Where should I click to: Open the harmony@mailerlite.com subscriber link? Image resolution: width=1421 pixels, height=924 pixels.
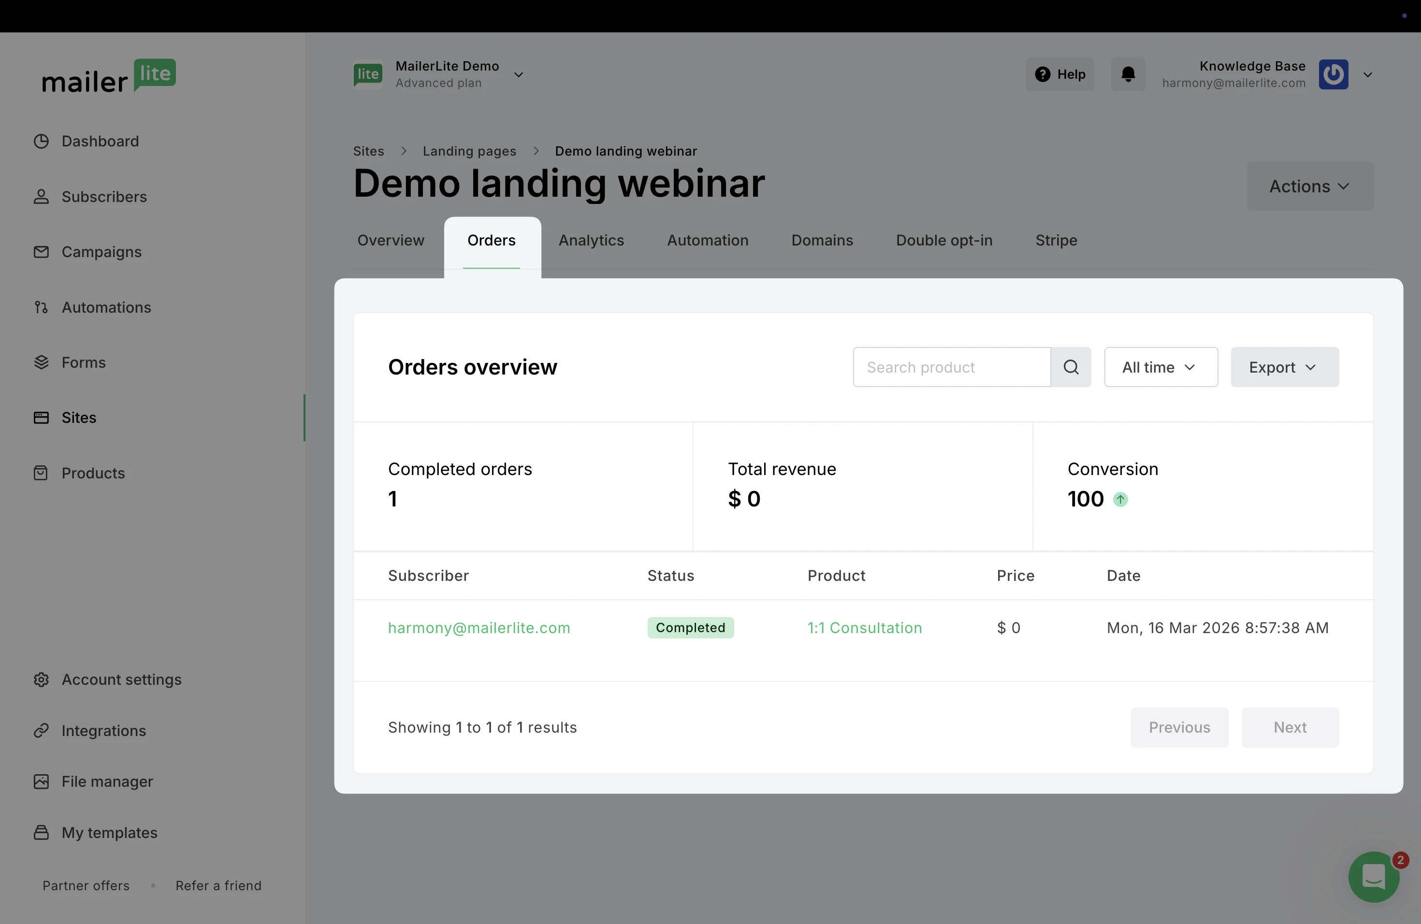click(479, 628)
